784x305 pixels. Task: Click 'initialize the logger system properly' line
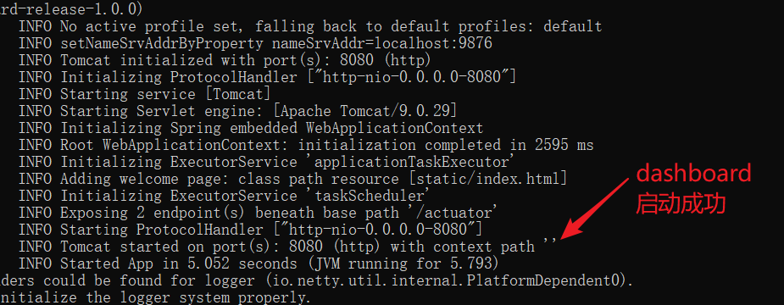tap(155, 297)
